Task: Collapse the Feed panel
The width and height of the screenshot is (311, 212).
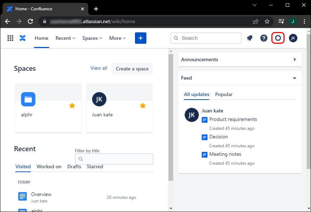Action: click(x=295, y=78)
